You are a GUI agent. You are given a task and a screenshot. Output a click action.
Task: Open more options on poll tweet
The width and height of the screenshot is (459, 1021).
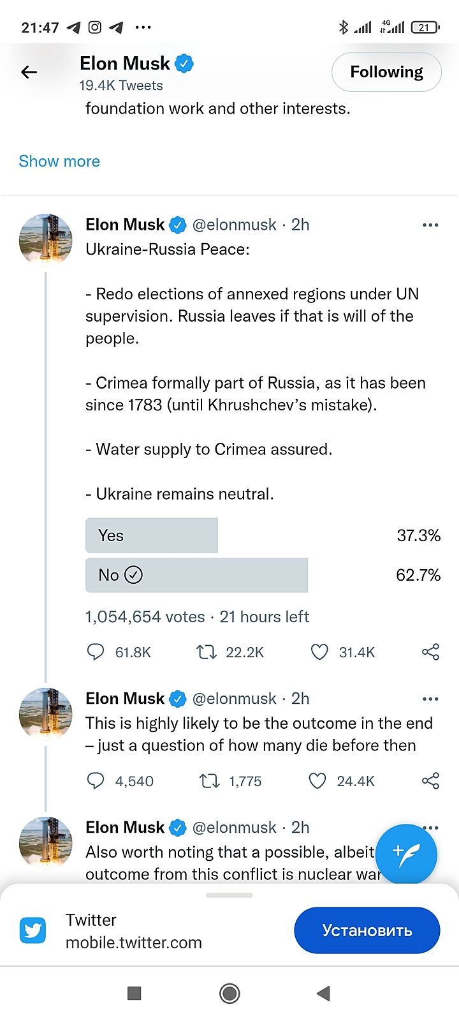click(430, 225)
